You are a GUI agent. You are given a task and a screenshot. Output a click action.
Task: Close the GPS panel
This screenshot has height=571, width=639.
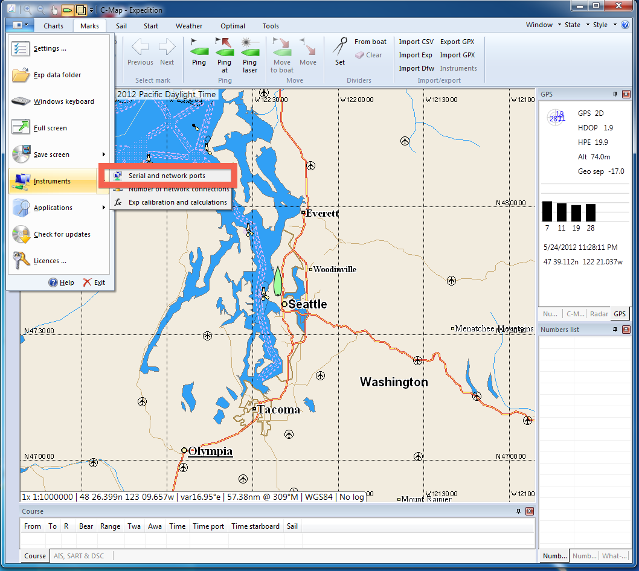click(626, 94)
